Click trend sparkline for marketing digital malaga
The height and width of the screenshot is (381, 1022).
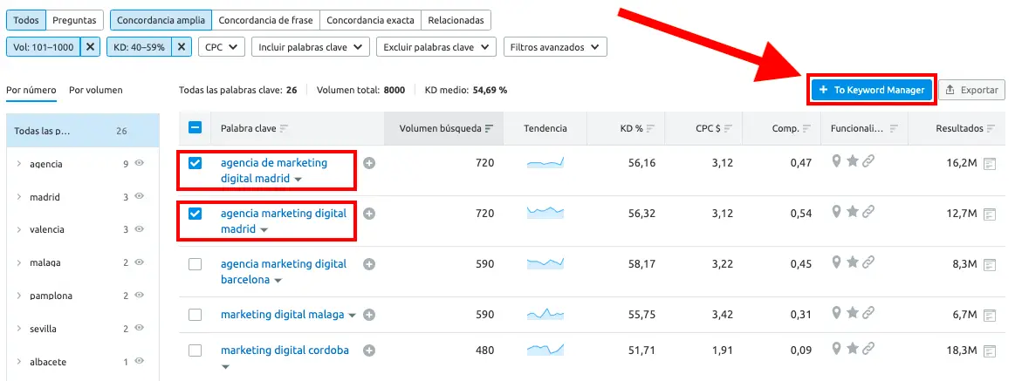545,315
